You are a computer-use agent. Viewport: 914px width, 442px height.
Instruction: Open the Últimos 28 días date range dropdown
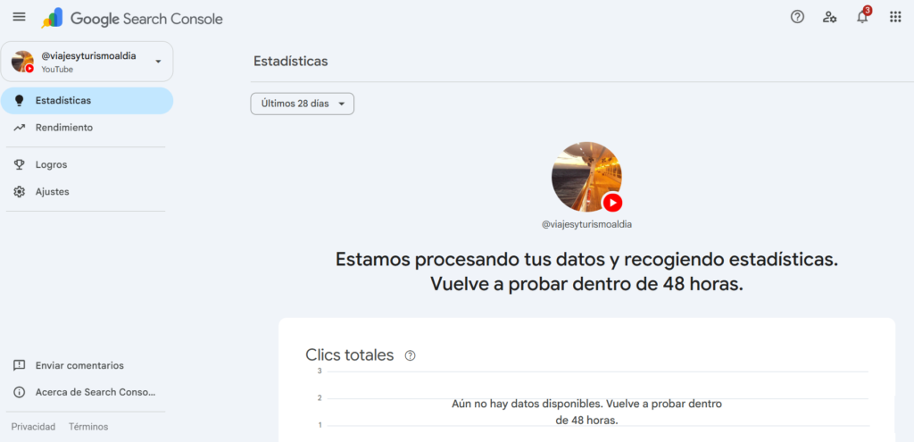(302, 104)
